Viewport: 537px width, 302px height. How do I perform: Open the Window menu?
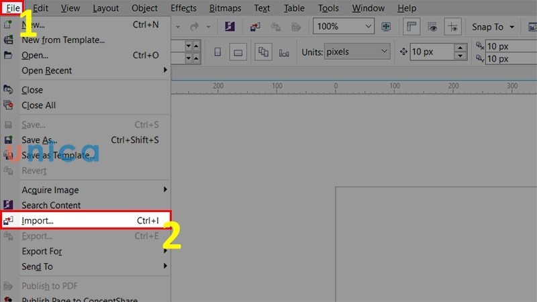pos(368,8)
